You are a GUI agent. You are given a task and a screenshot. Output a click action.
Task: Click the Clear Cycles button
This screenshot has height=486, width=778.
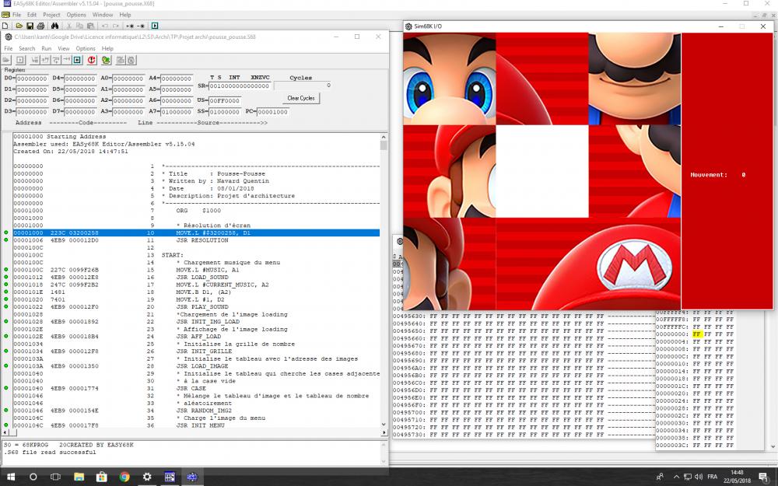(300, 98)
